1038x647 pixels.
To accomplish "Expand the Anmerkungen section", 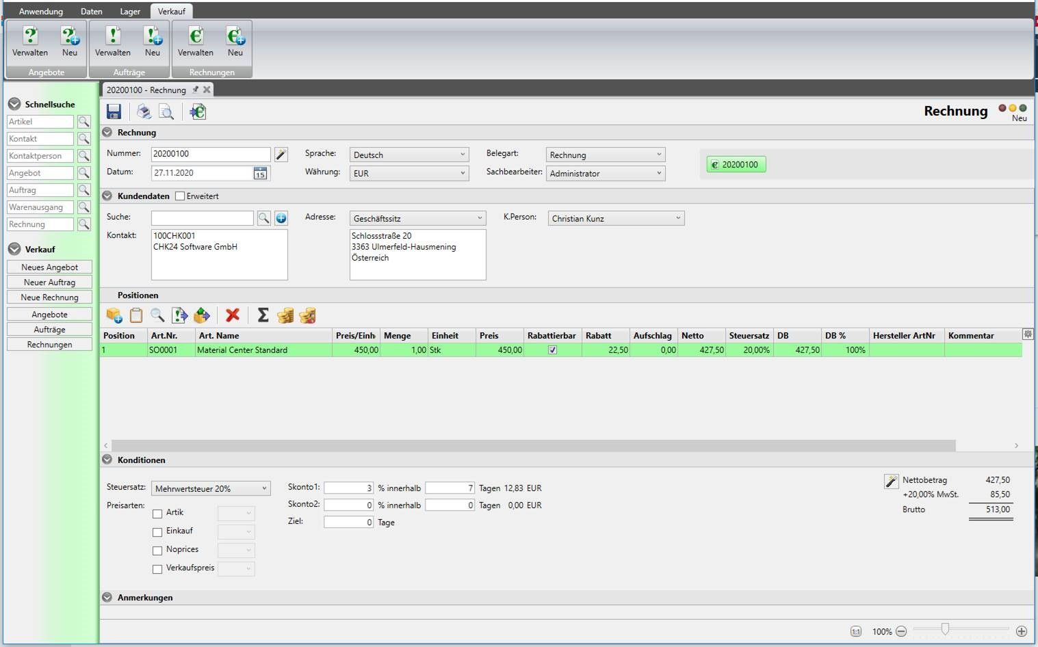I will click(107, 597).
